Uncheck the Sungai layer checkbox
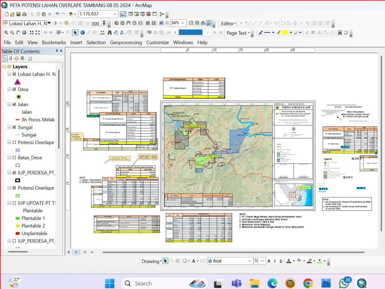The width and height of the screenshot is (385, 289). [14, 127]
